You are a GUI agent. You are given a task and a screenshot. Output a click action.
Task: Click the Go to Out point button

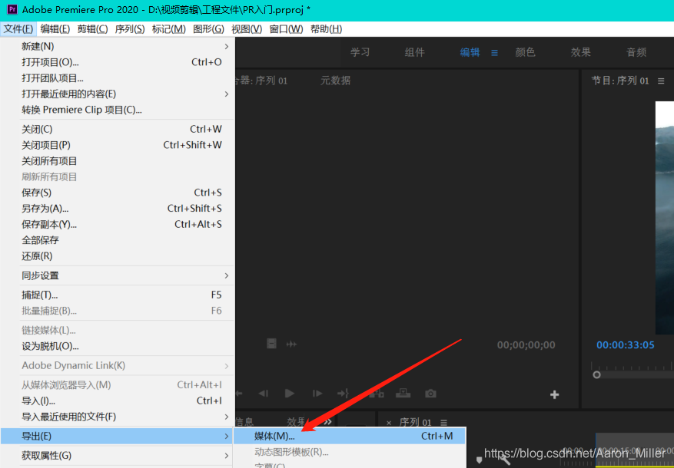[x=343, y=394]
